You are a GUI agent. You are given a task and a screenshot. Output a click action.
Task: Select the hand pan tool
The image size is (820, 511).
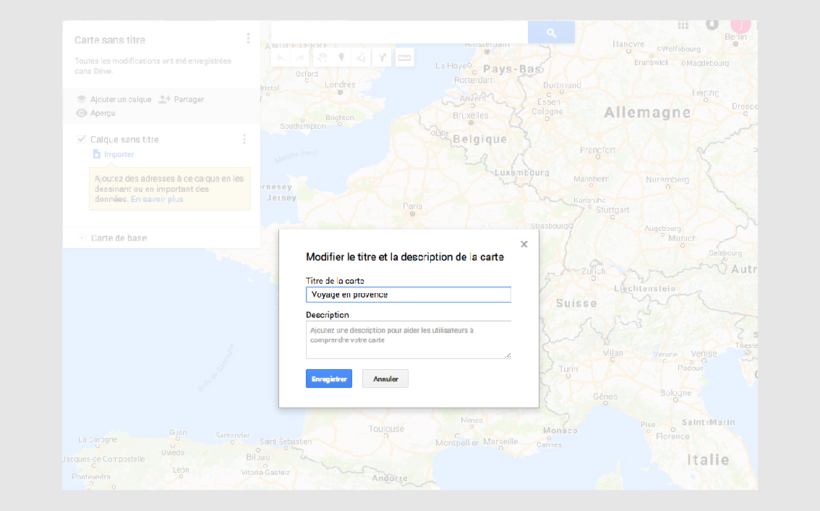pyautogui.click(x=322, y=58)
